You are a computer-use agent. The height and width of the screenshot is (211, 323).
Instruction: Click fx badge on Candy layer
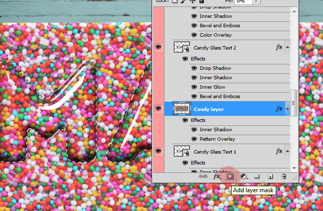pyautogui.click(x=279, y=108)
